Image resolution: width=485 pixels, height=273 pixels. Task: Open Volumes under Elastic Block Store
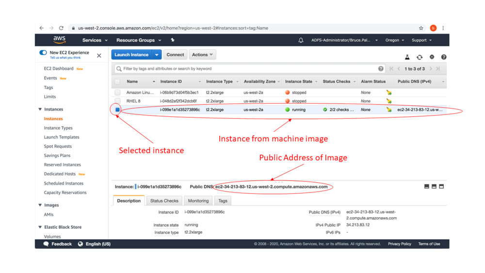click(x=52, y=237)
